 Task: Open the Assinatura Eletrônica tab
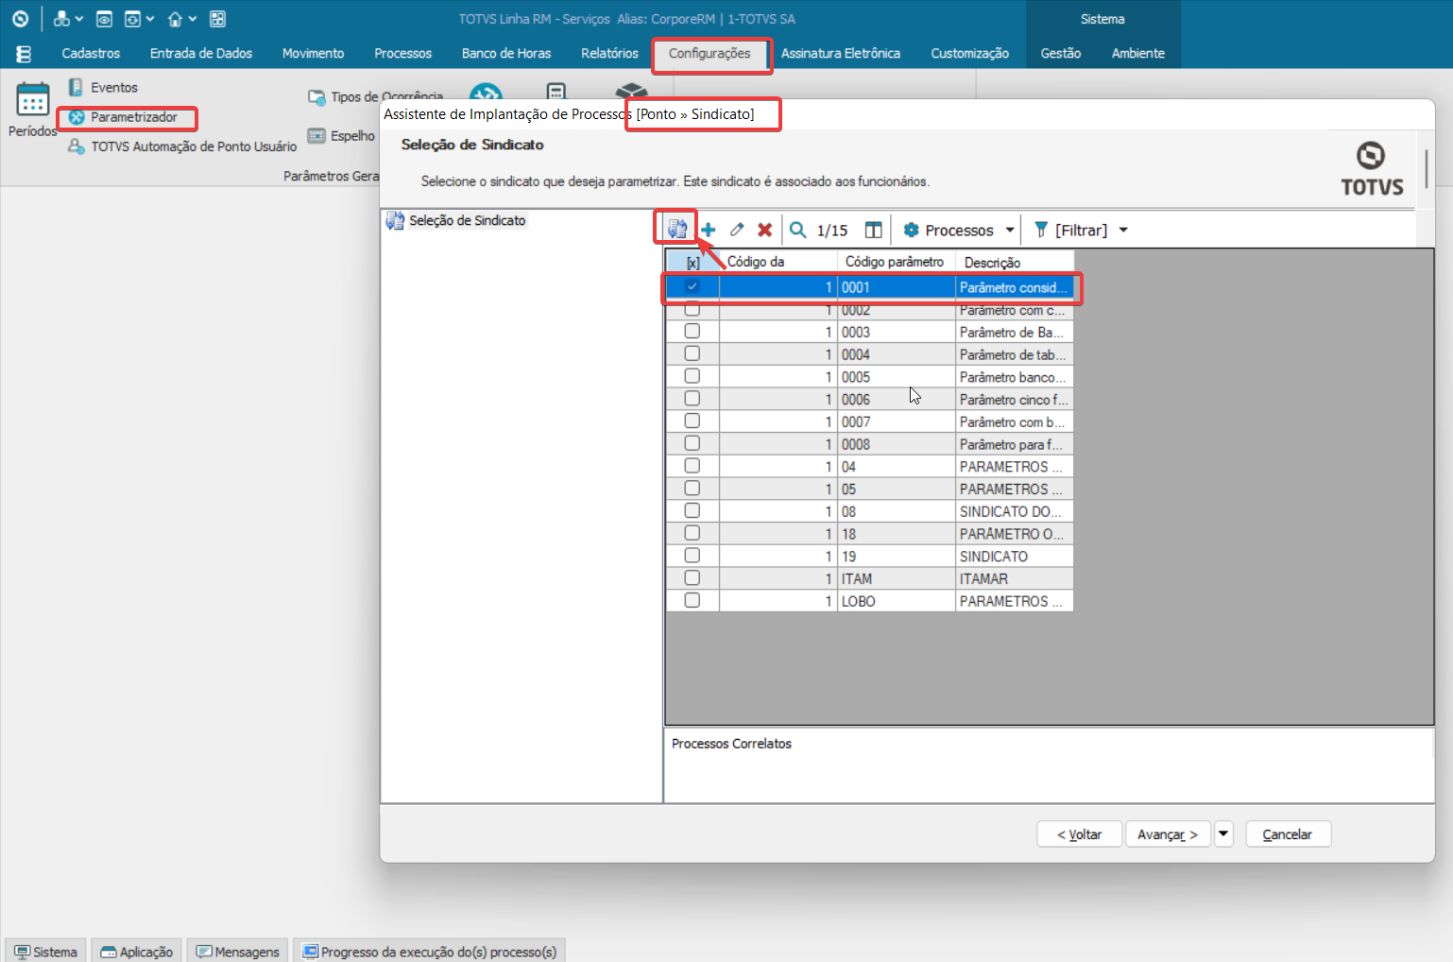point(841,54)
